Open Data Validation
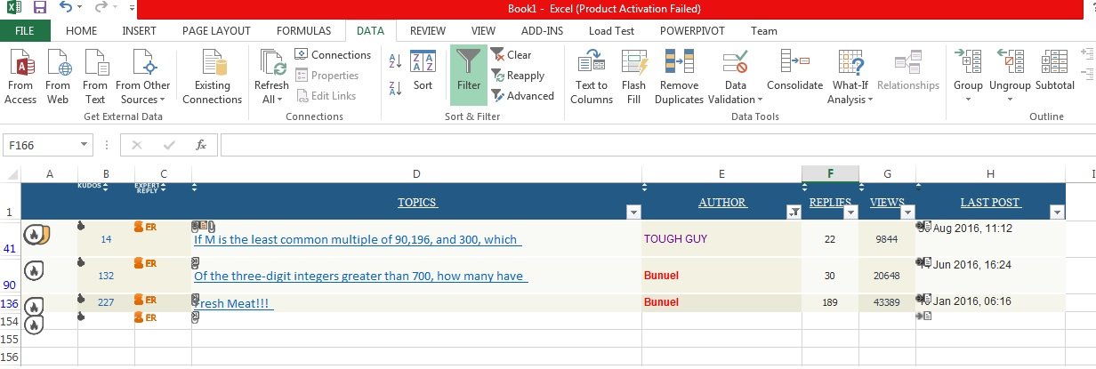This screenshot has width=1096, height=369. (x=735, y=76)
